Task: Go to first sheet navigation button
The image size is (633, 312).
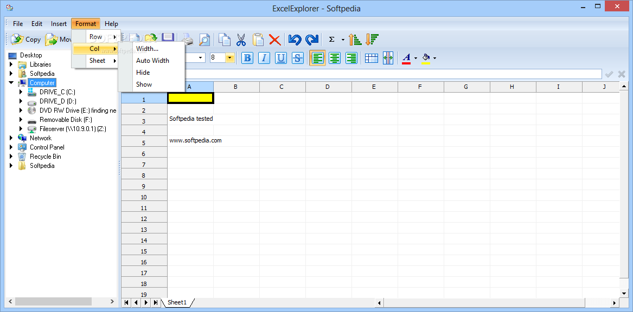Action: tap(126, 302)
